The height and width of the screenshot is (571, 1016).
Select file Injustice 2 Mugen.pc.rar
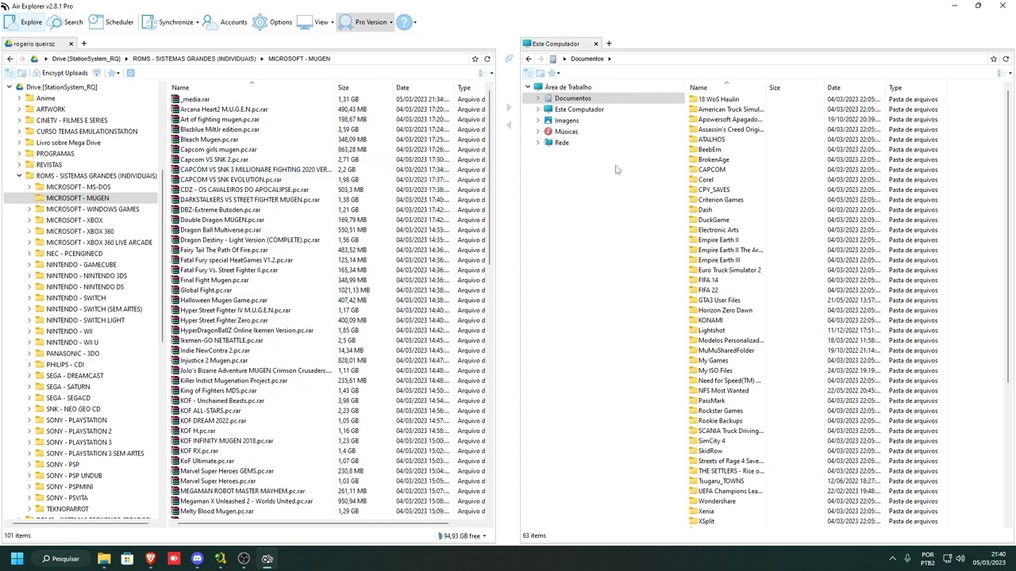tap(214, 361)
